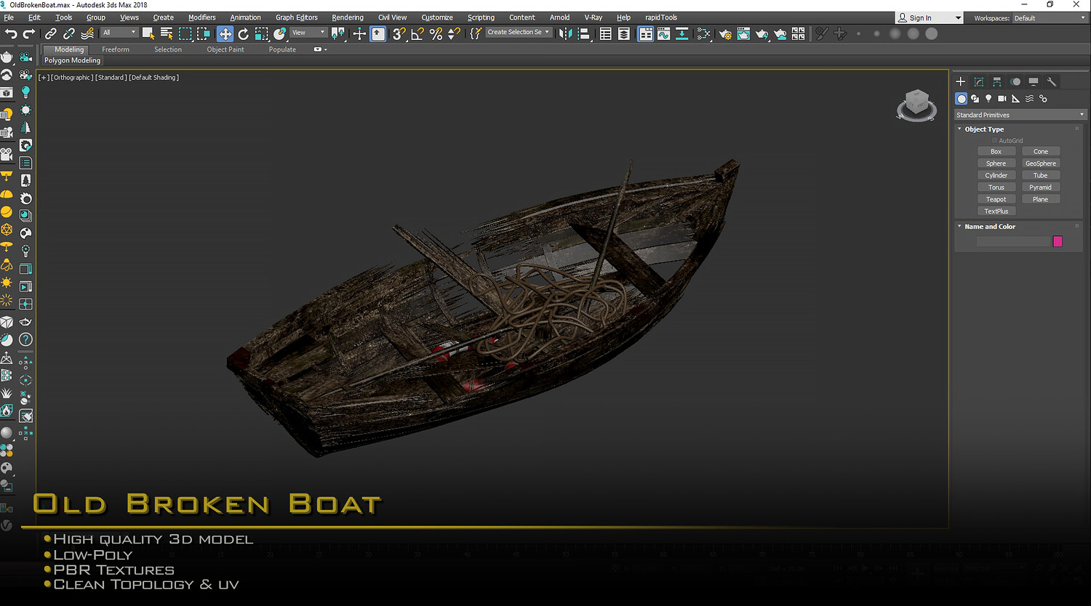Select the Lights category lightbulb icon
The width and height of the screenshot is (1091, 606).
coord(988,99)
